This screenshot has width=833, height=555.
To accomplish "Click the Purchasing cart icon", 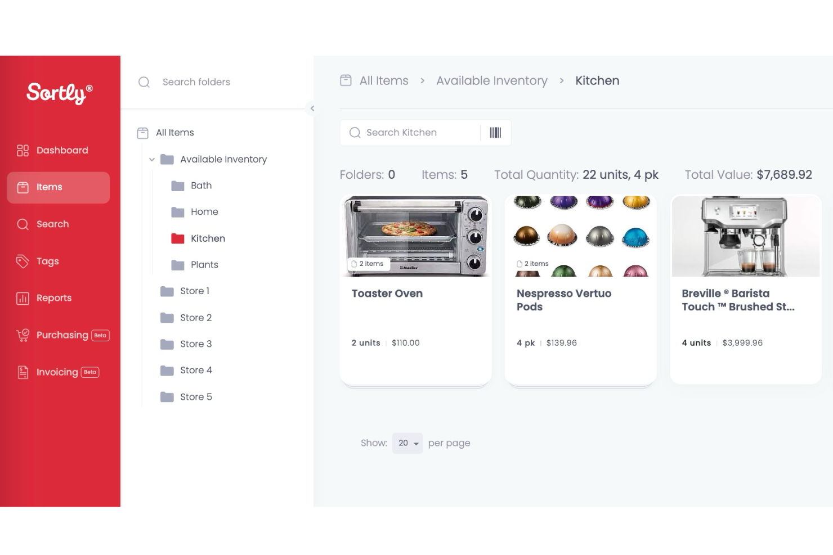I will tap(23, 335).
